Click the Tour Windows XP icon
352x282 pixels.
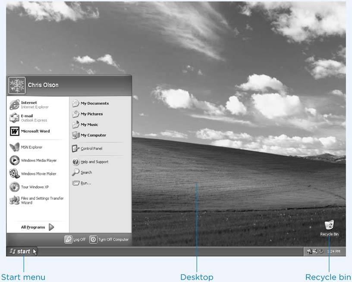pos(14,187)
